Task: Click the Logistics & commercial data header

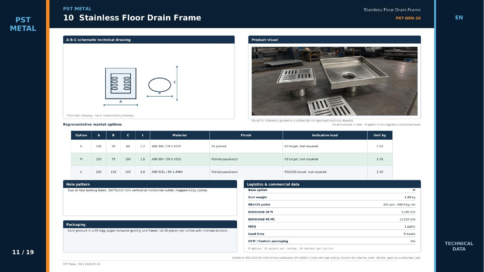Action: click(332, 184)
